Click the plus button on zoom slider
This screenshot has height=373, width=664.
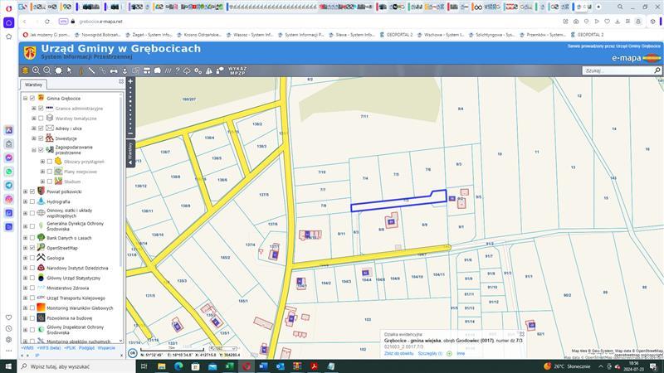pos(130,81)
